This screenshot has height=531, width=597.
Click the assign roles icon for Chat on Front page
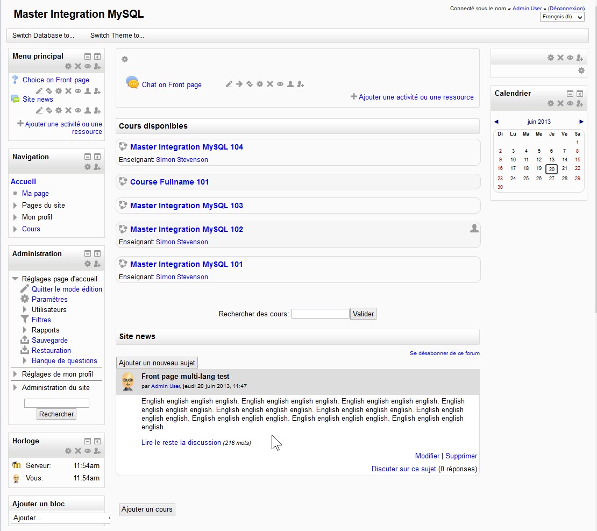point(301,84)
